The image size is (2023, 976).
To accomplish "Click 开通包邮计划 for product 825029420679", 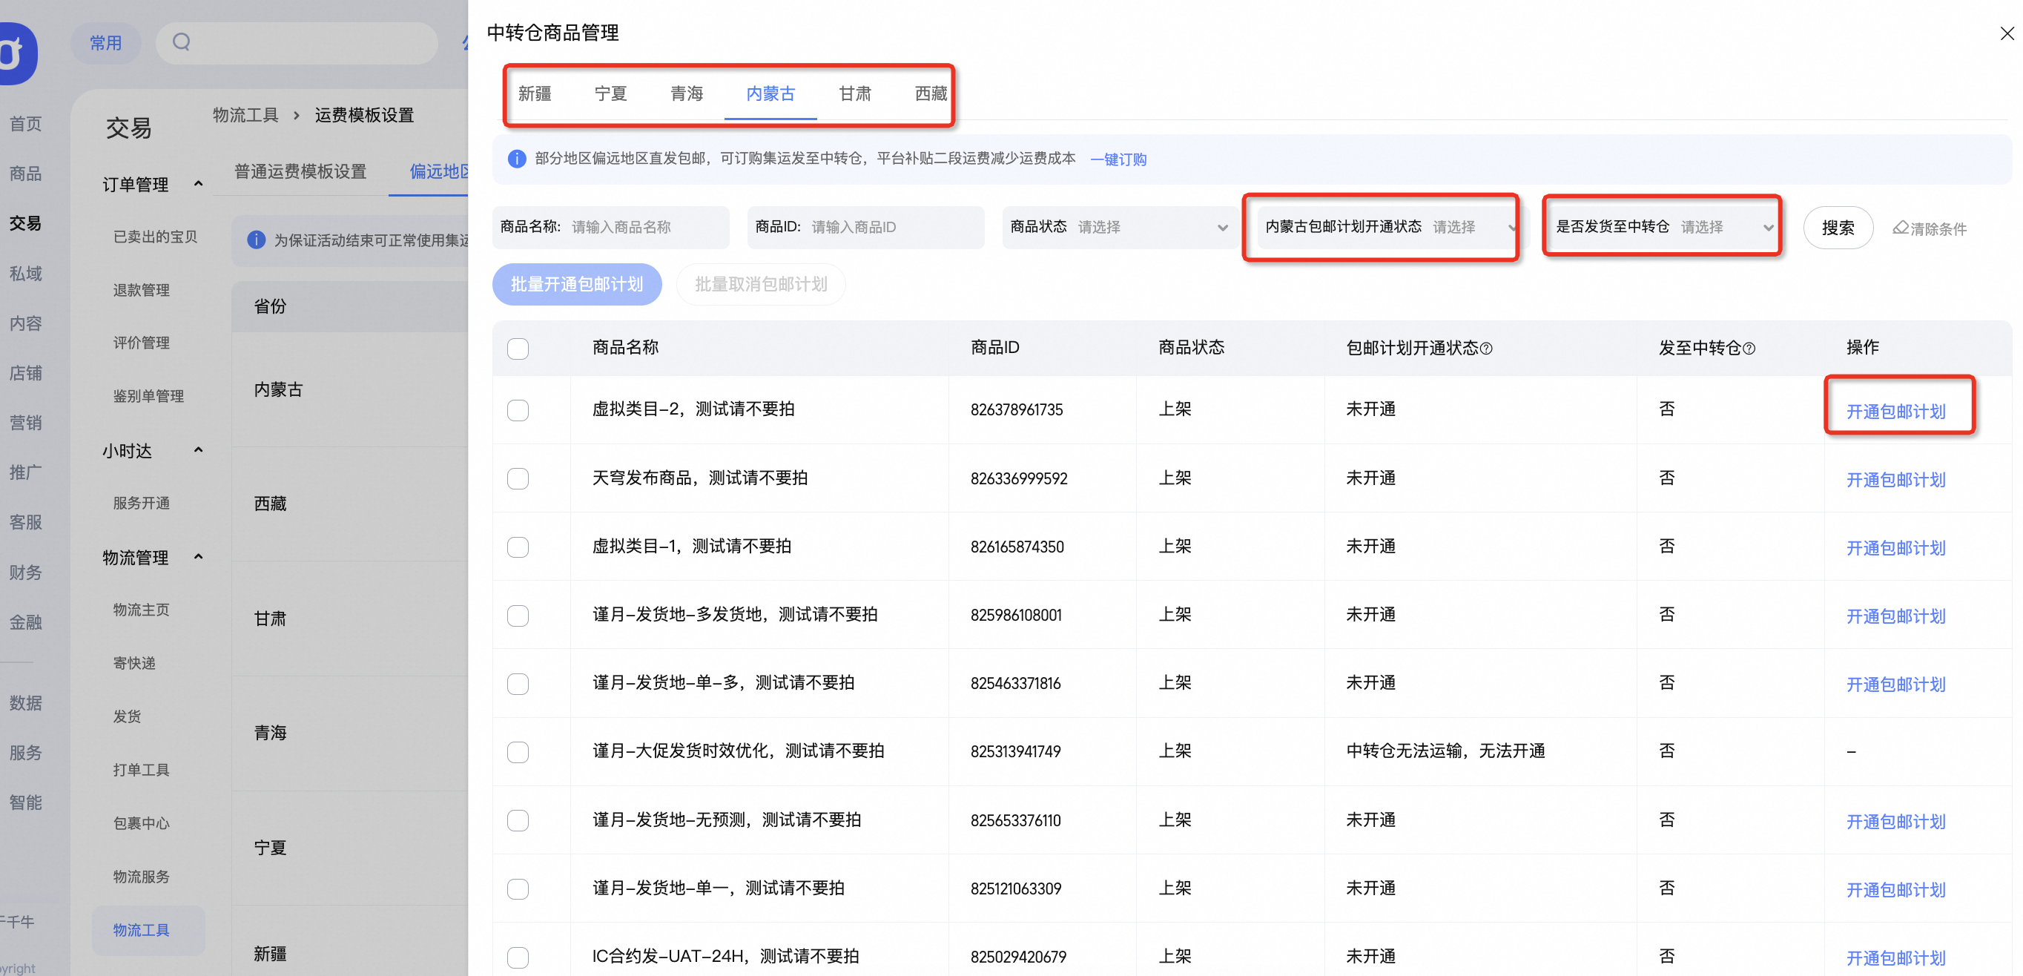I will coord(1895,958).
